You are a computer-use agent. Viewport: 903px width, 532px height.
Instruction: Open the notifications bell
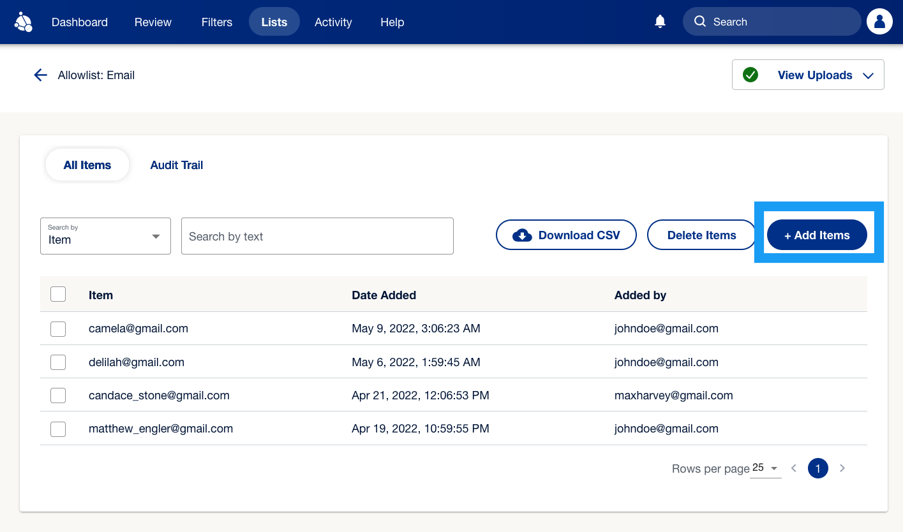(660, 22)
